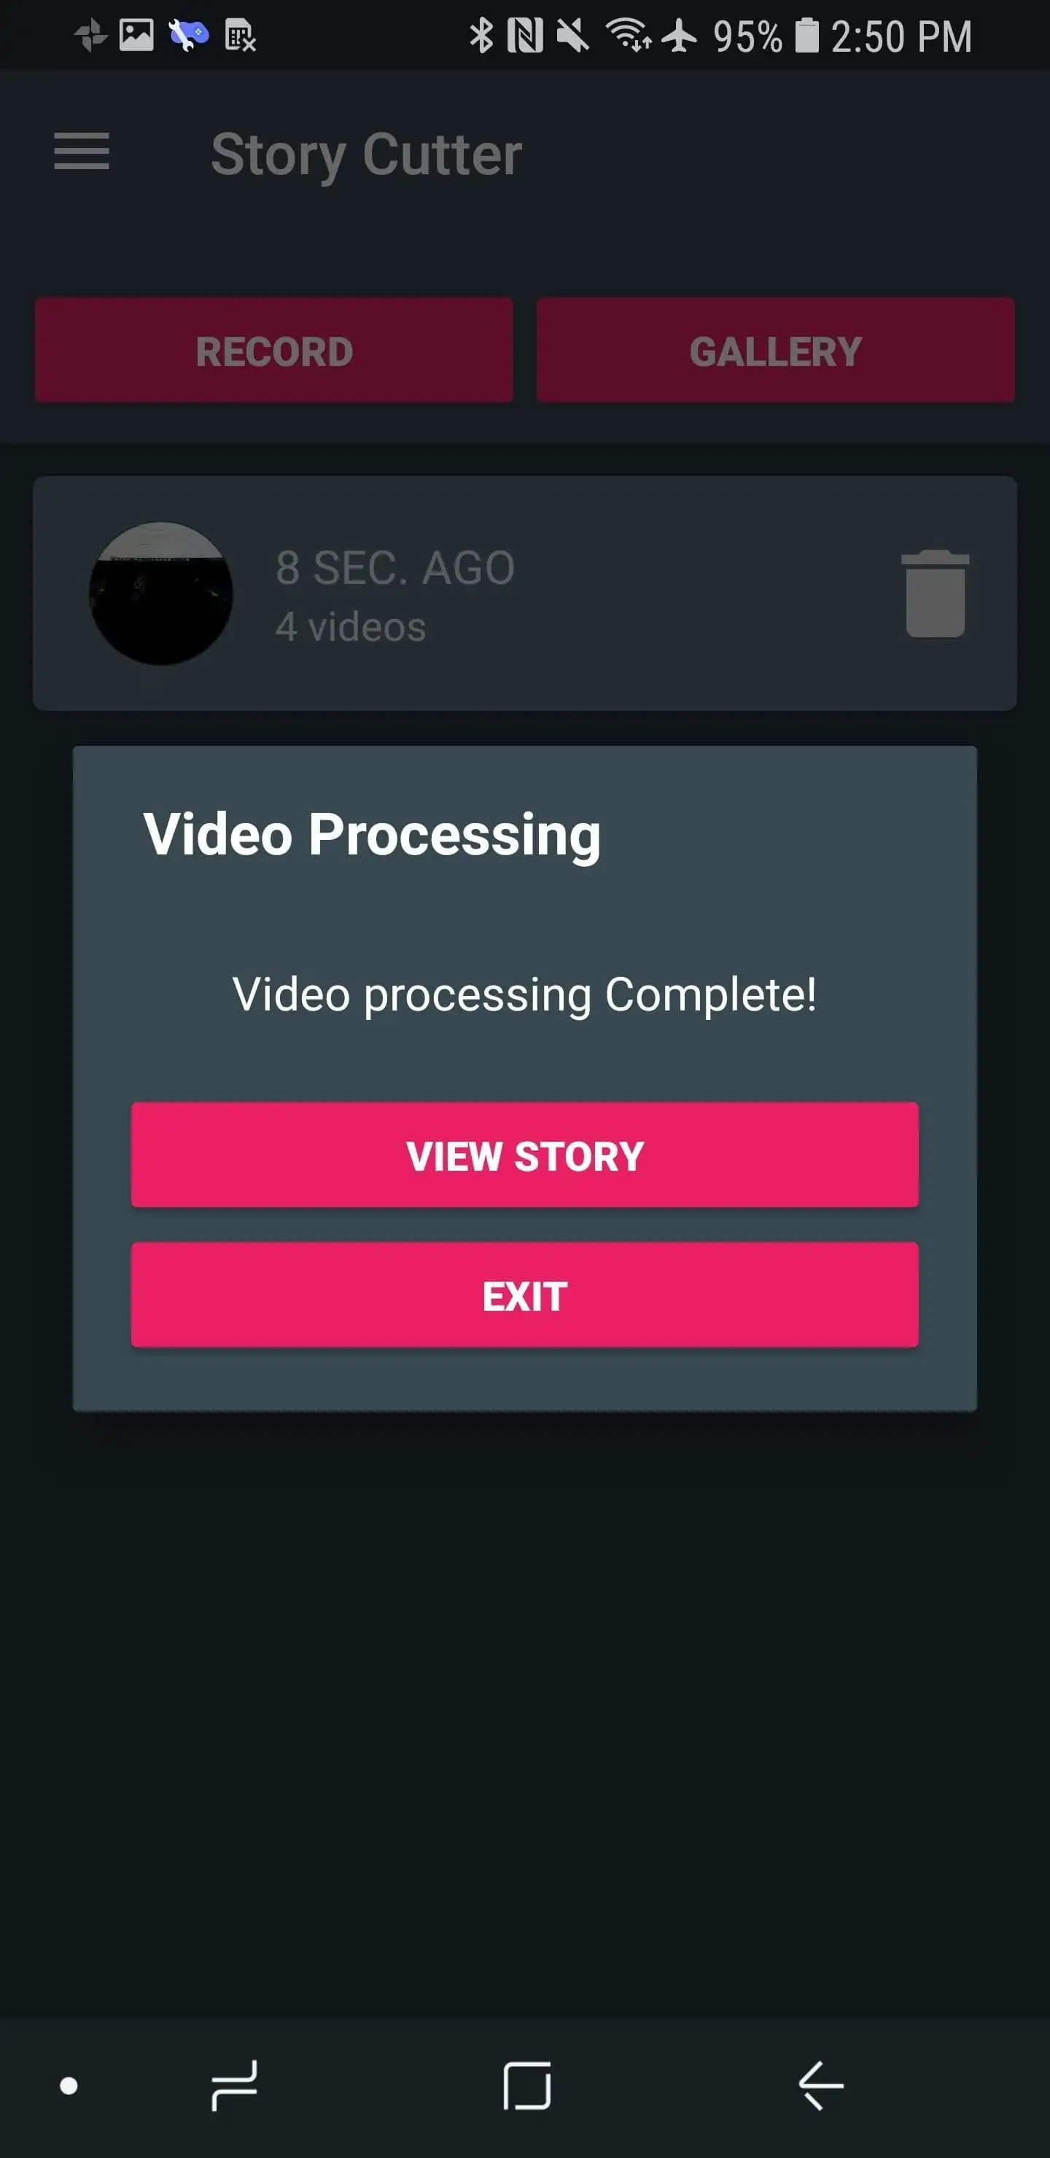Tap the NFC status bar icon

point(526,36)
